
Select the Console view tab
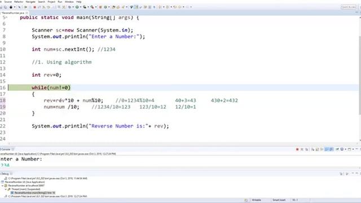click(6, 149)
